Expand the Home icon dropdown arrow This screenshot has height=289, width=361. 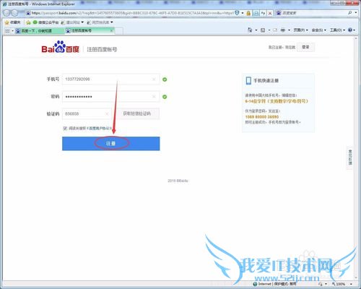pos(256,30)
